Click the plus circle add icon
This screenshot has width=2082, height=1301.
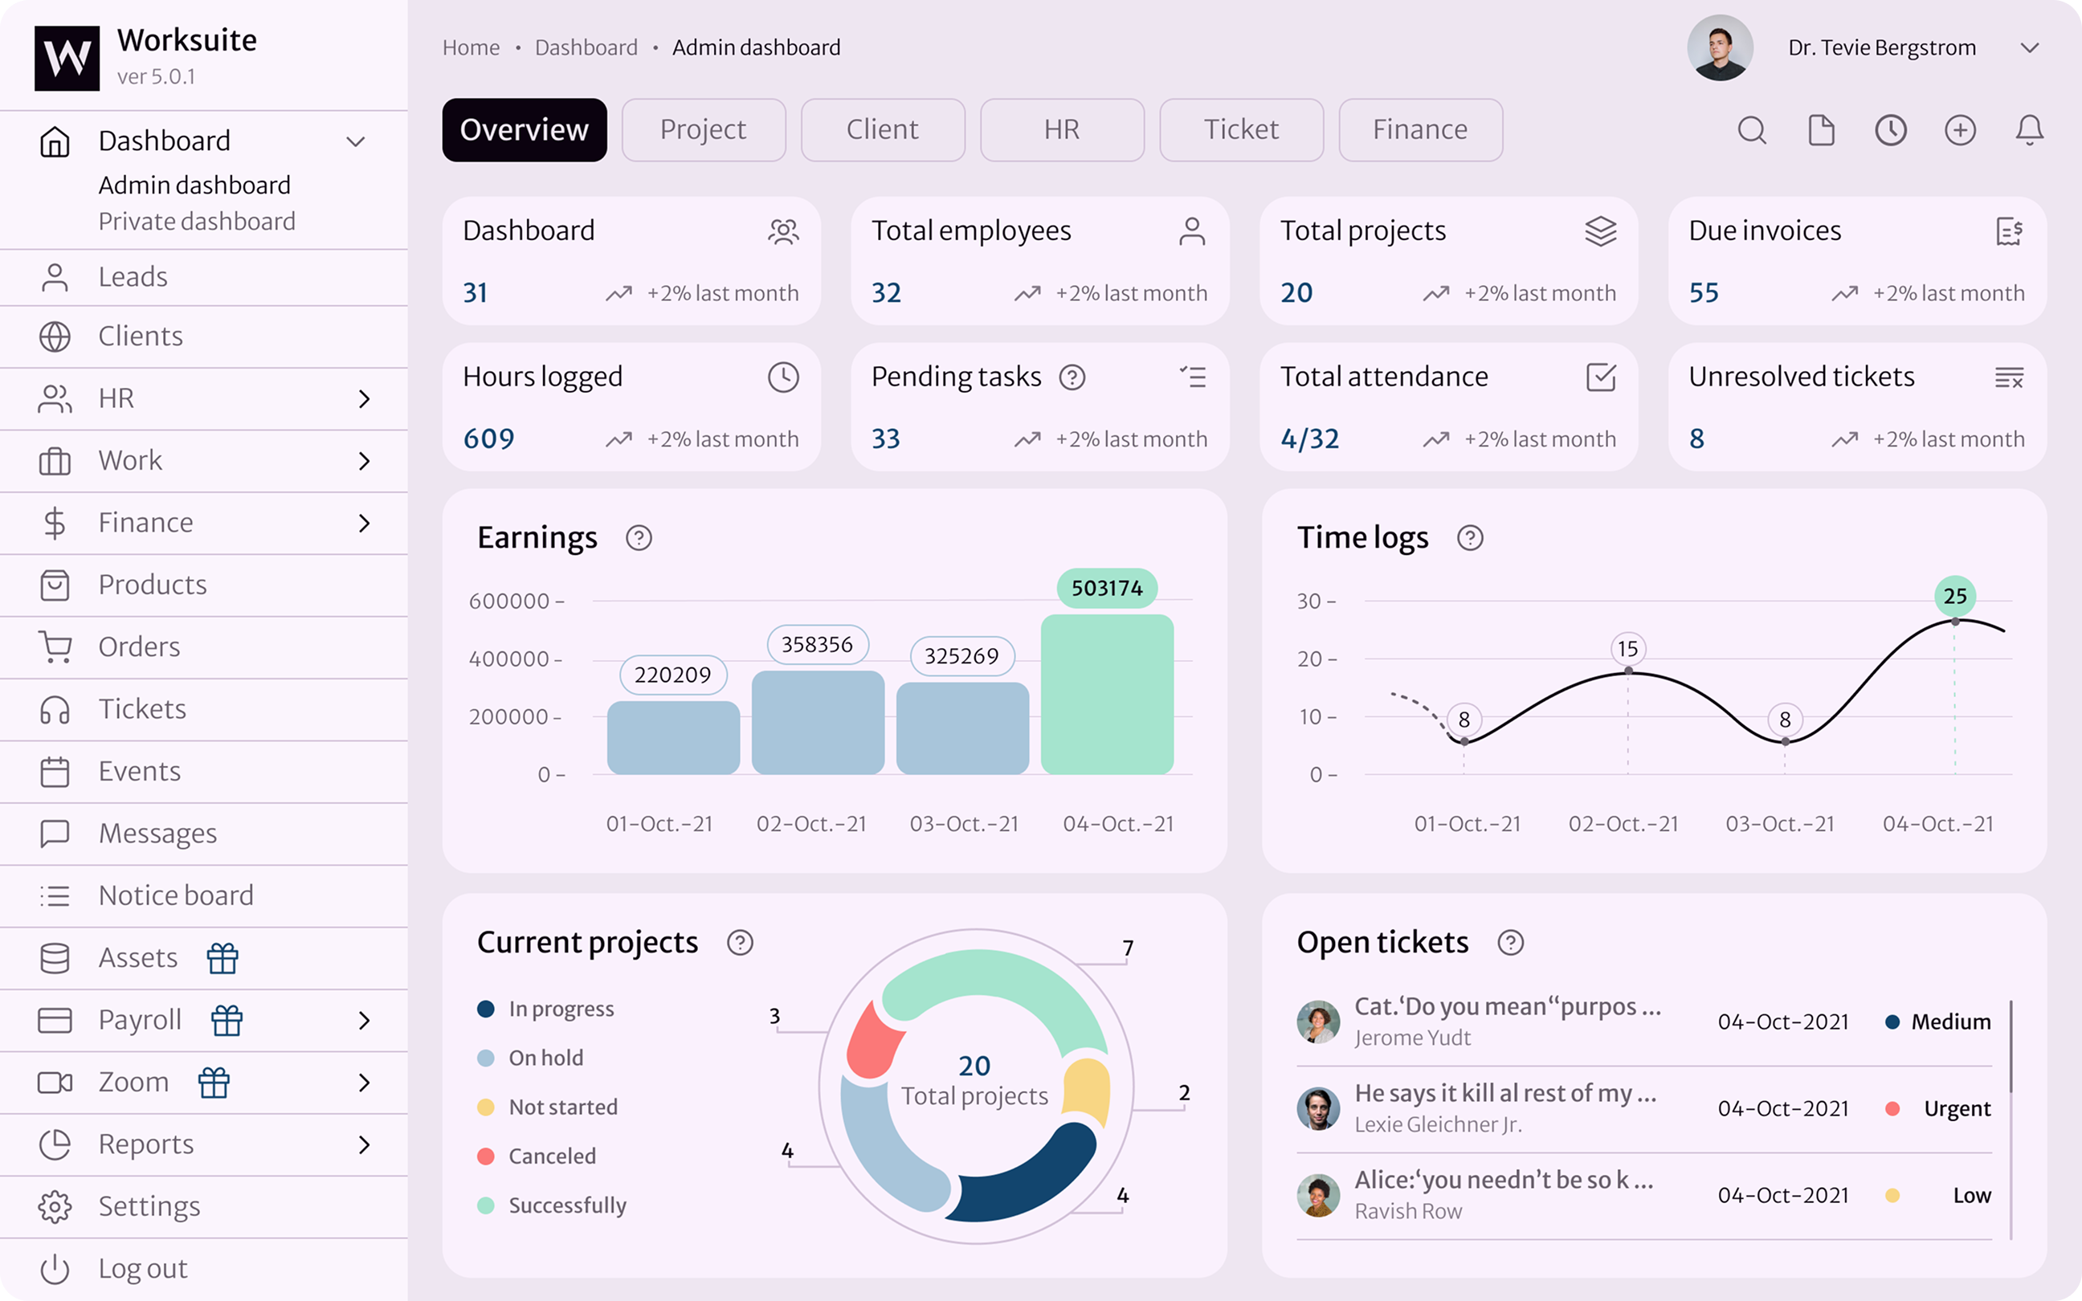point(1960,130)
